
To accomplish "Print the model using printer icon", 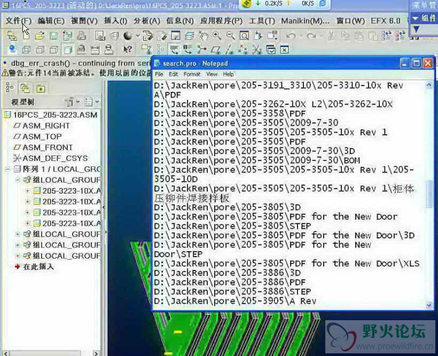I will (81, 35).
